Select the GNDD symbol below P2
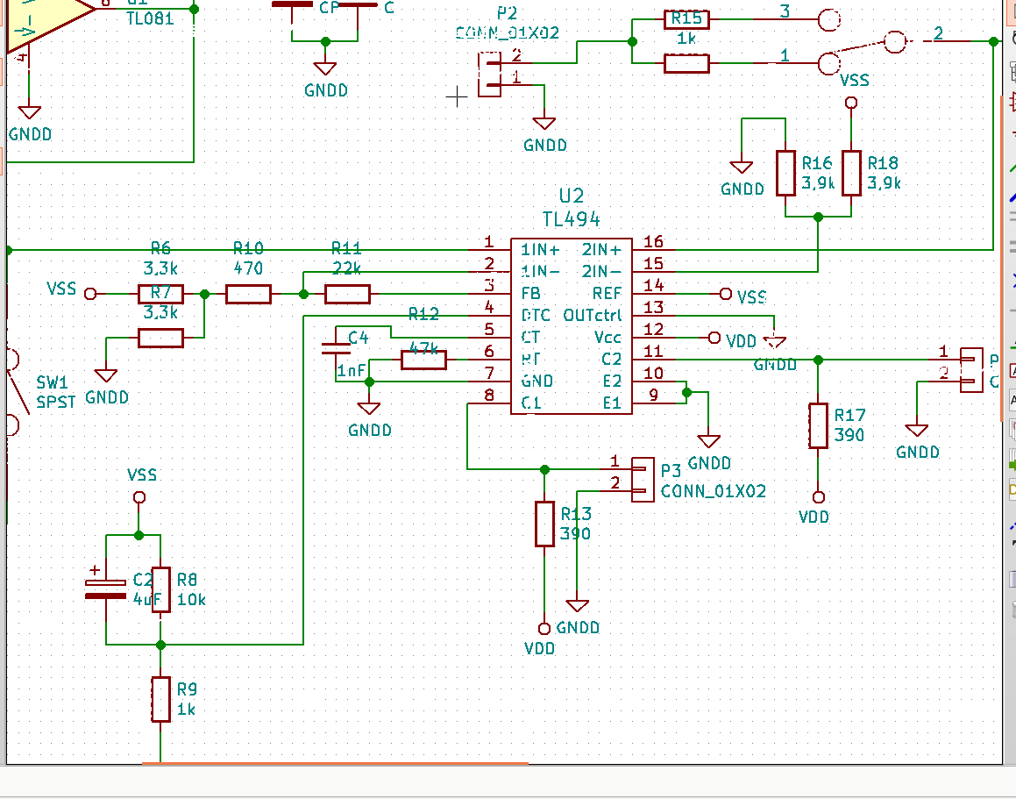The height and width of the screenshot is (799, 1016). [x=544, y=124]
